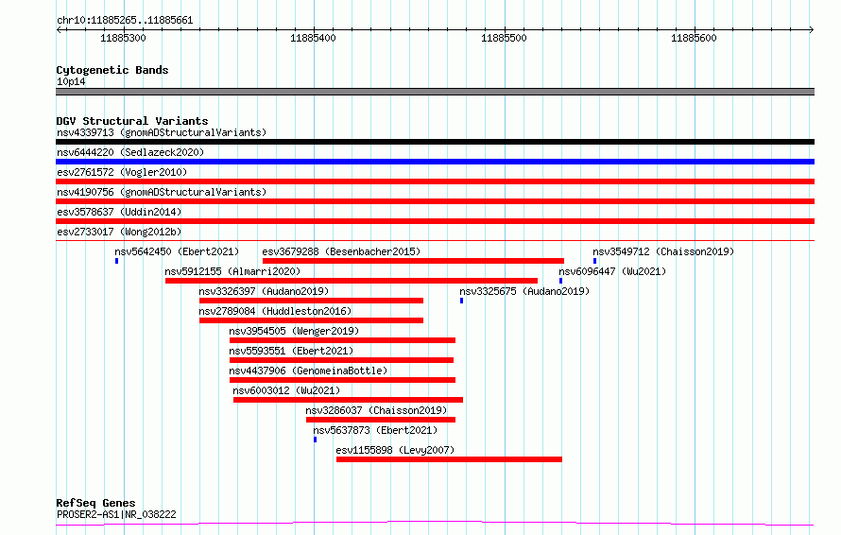
Task: Select the blue nsv3325675 marker
Action: (x=461, y=301)
